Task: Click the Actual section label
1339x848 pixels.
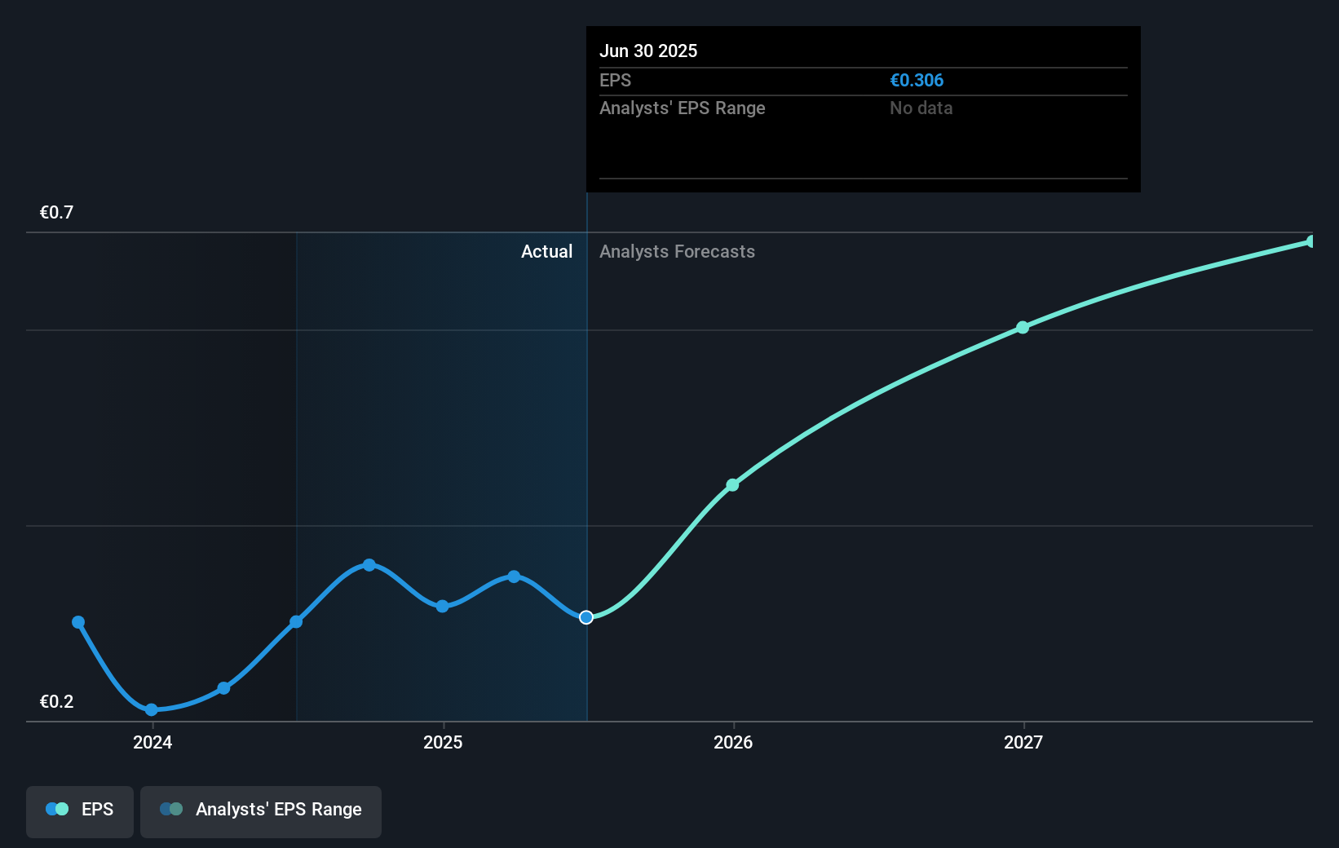Action: (546, 252)
